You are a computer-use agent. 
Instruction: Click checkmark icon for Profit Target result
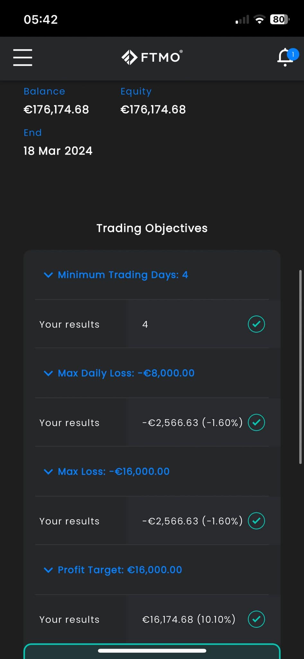pyautogui.click(x=256, y=619)
